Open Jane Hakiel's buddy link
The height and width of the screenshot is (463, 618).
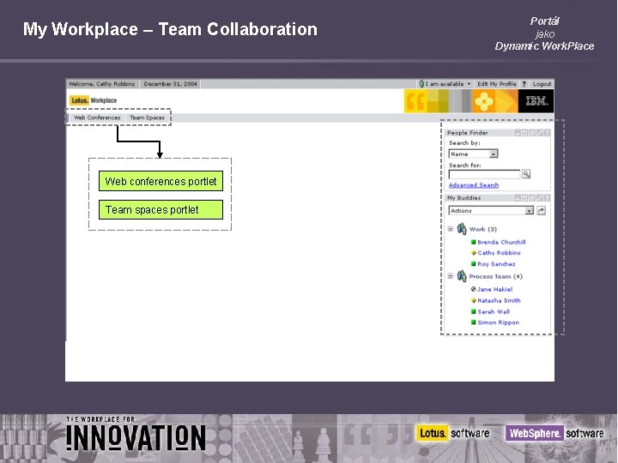coord(494,289)
